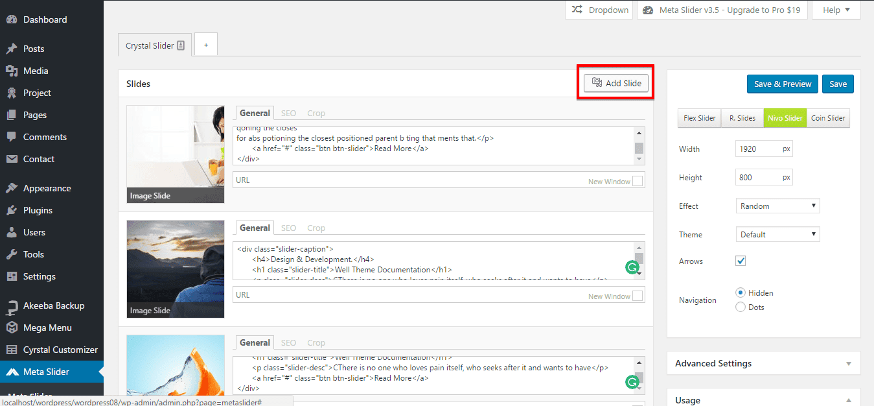The image size is (874, 406).
Task: Enable New Window checkbox on first slide
Action: [x=638, y=182]
